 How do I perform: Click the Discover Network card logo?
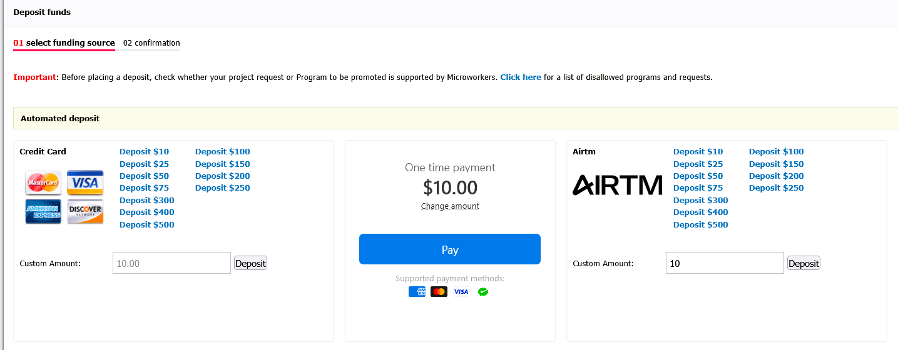tap(85, 211)
